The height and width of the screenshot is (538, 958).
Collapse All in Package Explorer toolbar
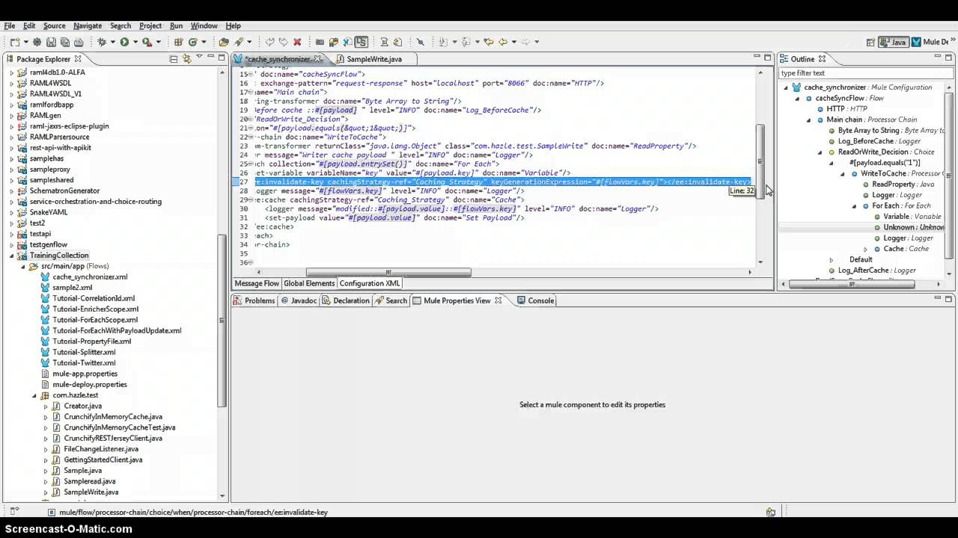[x=174, y=59]
